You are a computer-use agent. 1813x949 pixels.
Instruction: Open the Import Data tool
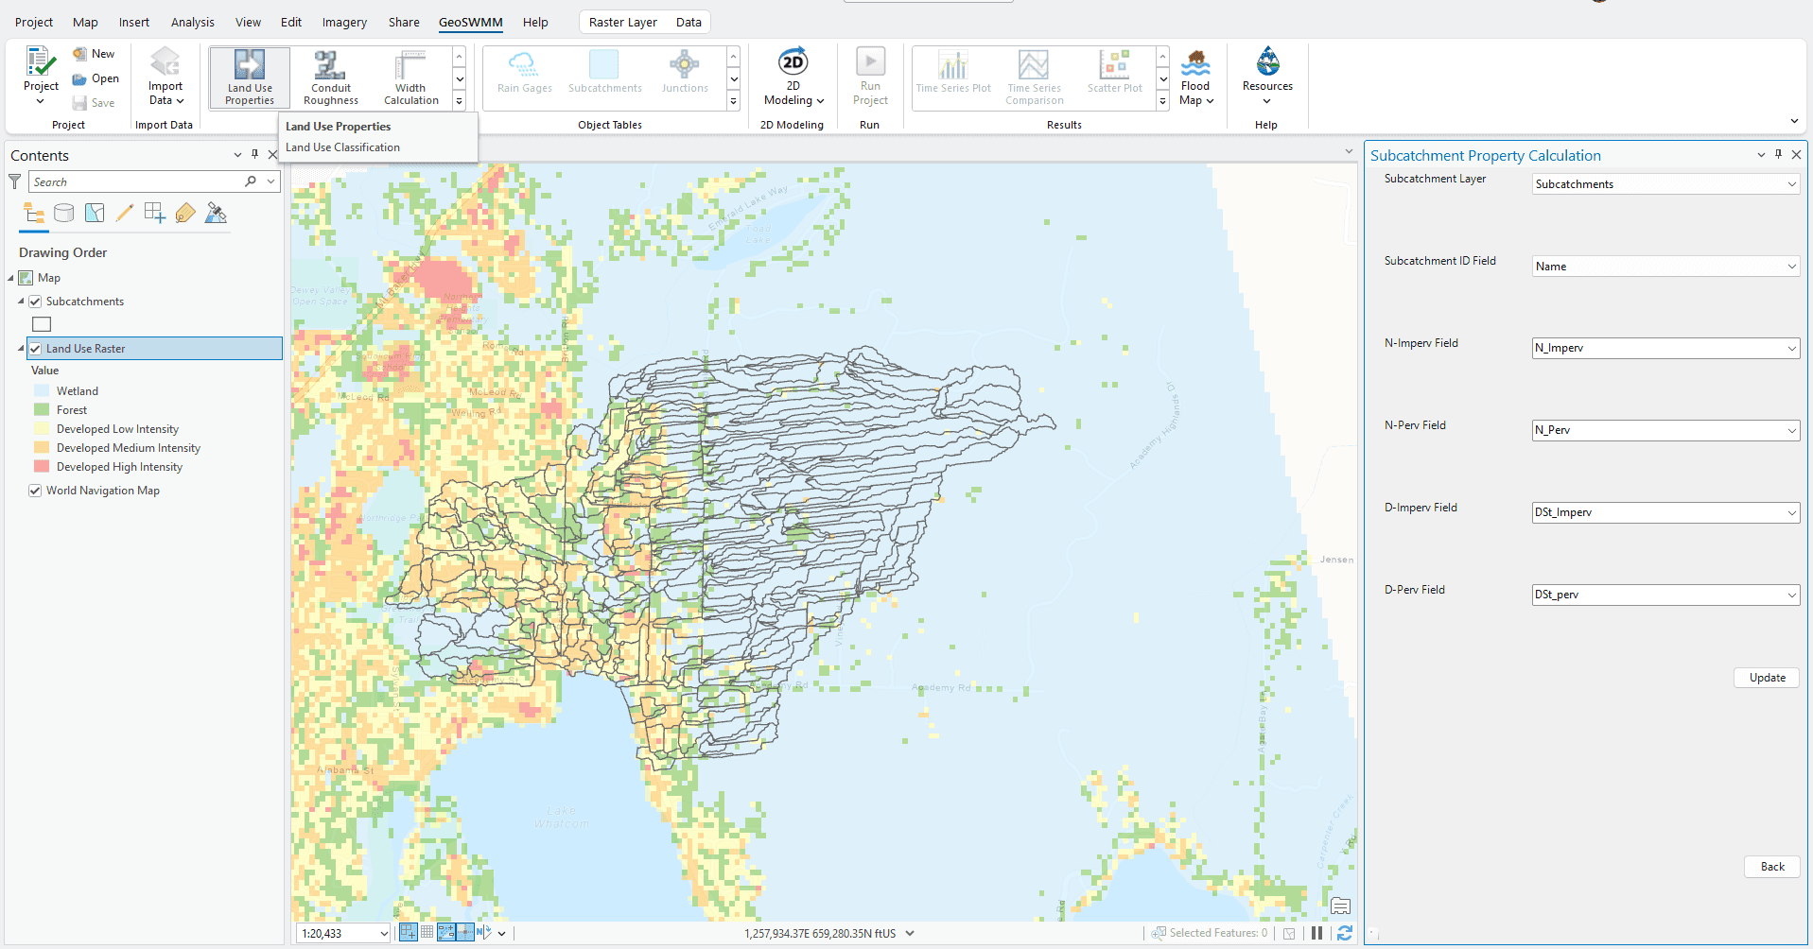point(166,76)
